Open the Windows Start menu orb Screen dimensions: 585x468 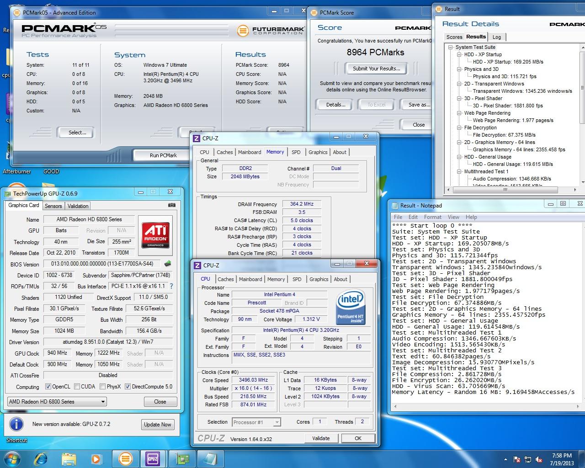tap(11, 458)
